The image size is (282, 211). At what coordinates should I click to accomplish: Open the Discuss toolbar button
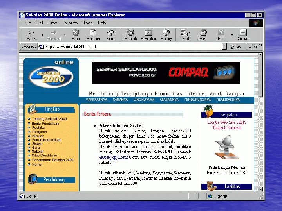click(243, 35)
